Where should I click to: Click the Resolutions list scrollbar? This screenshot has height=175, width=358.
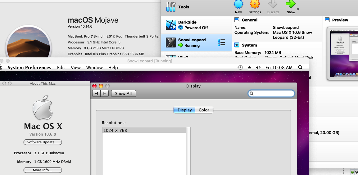pos(188,151)
